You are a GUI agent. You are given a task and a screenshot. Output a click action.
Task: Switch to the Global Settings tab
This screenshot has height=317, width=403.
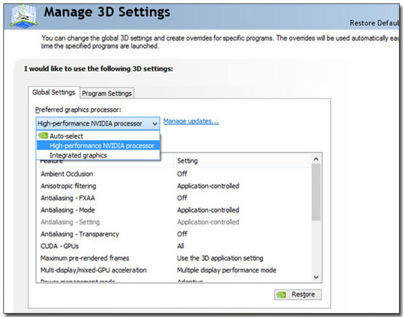tap(54, 93)
